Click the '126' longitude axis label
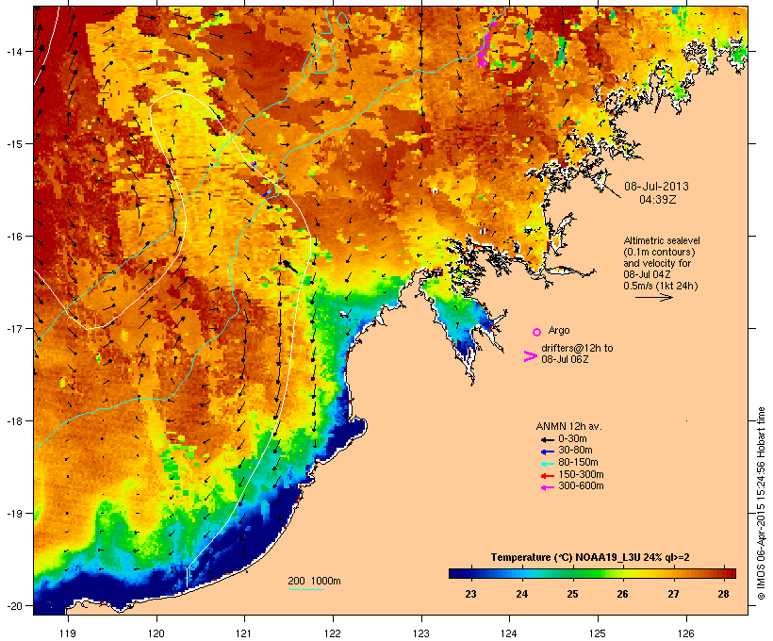 tap(685, 633)
